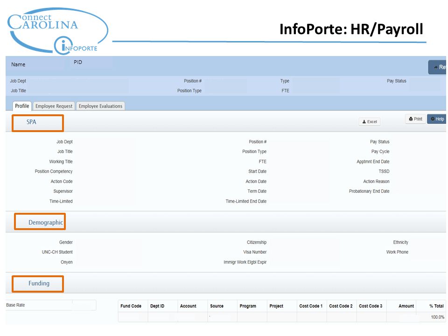Click the ConnectCarolina InfoPorte logo
This screenshot has width=448, height=336.
(57, 31)
